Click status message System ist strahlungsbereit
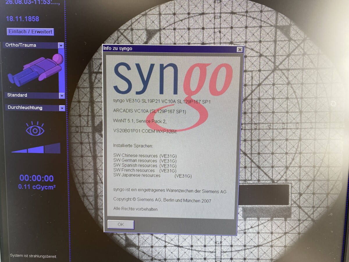 (33, 256)
